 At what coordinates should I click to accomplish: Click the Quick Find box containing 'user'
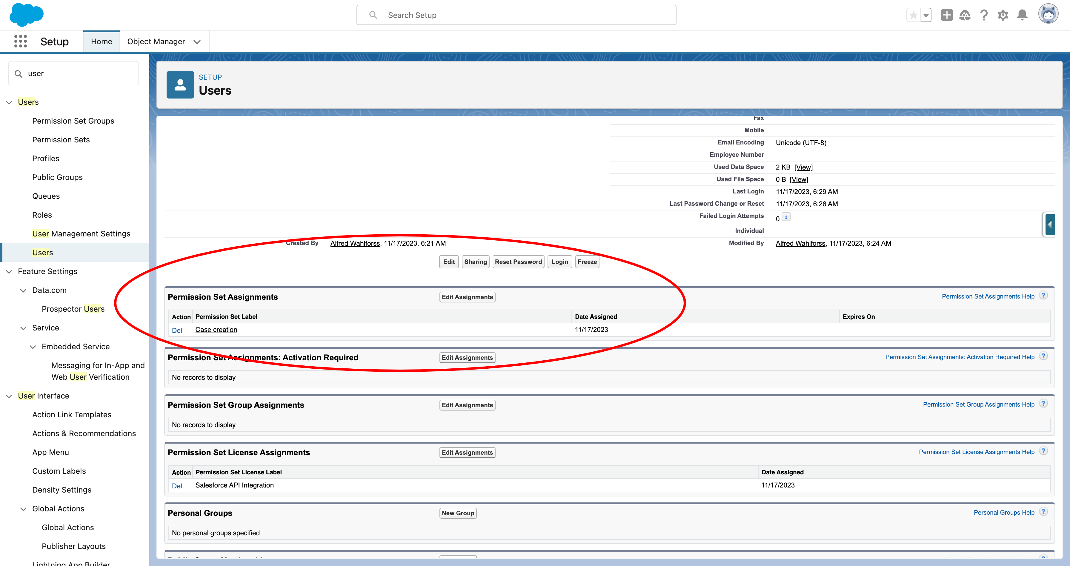[73, 73]
